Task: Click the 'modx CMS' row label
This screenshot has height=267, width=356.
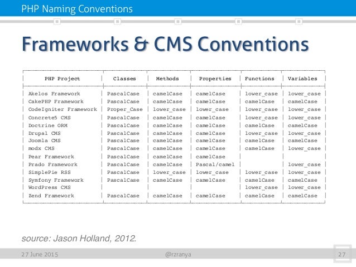Action: coord(41,148)
